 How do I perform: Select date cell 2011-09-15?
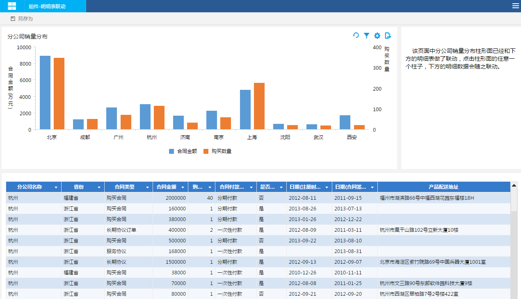pos(355,198)
